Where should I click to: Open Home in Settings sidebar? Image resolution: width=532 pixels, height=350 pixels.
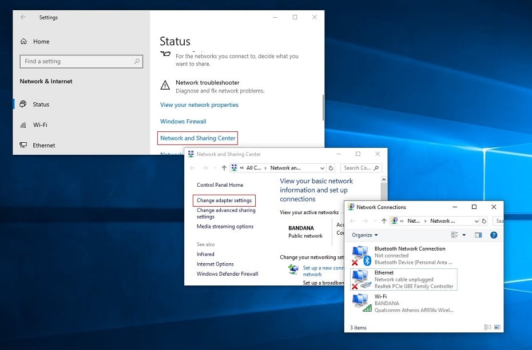(41, 42)
